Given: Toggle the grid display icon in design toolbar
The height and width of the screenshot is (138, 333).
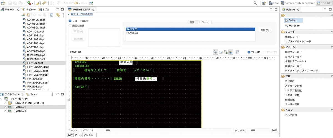Looking at the screenshot, I should (x=231, y=52).
